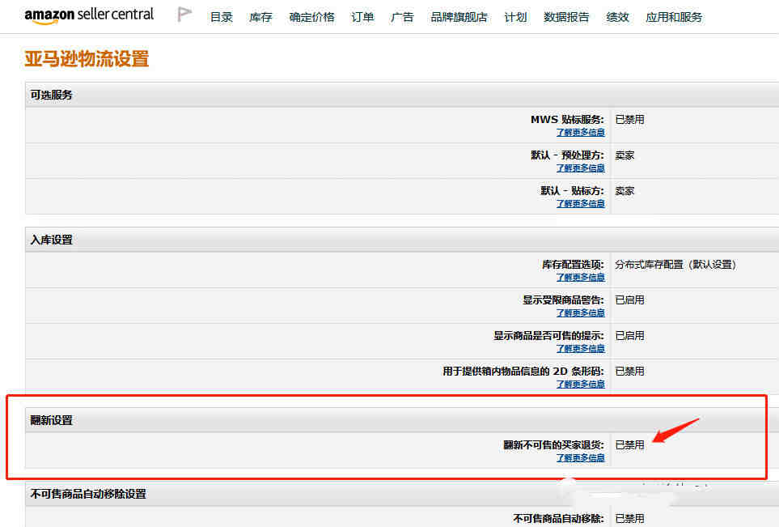Open 了解更多信息 link under 显示商品是否可售的提示
Screen dimensions: 779x527
click(580, 349)
